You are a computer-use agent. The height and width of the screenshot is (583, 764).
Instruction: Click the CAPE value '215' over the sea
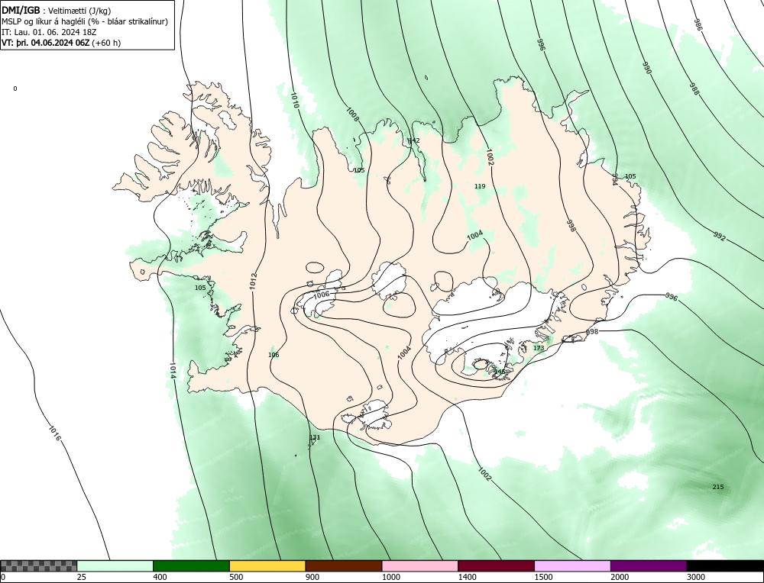click(718, 487)
